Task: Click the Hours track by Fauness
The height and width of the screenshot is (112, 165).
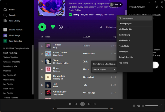Action: pos(80,69)
